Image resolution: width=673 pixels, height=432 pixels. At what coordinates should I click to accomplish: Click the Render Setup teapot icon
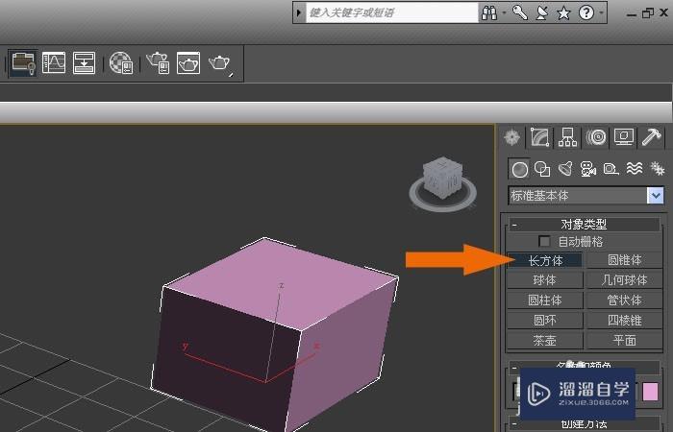click(x=158, y=62)
